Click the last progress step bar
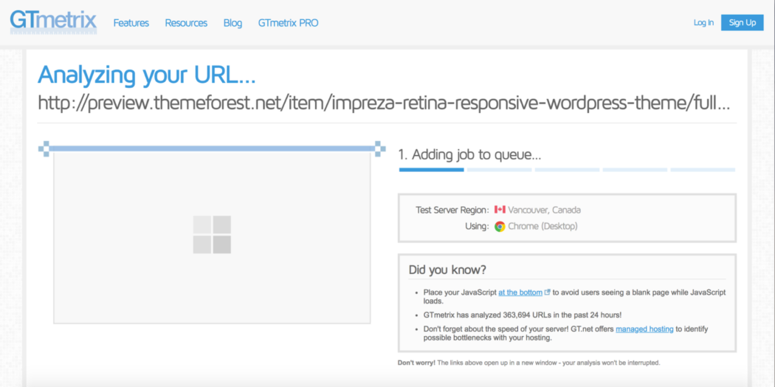 (703, 170)
